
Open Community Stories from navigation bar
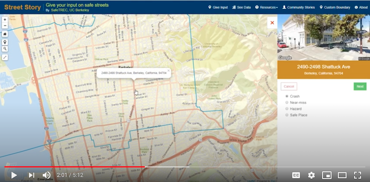click(x=298, y=7)
